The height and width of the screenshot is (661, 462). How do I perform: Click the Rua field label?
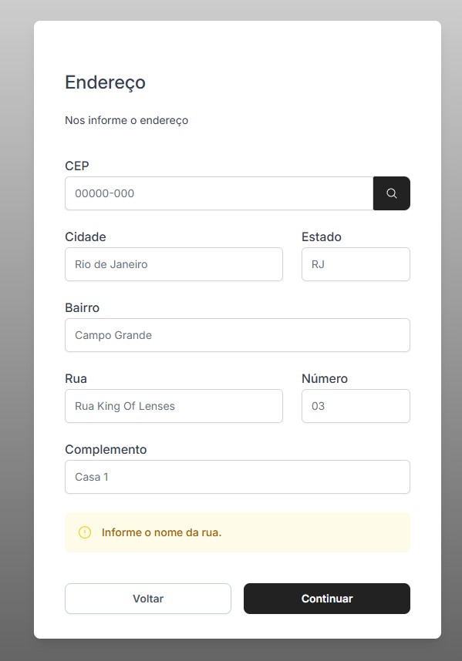pos(76,379)
